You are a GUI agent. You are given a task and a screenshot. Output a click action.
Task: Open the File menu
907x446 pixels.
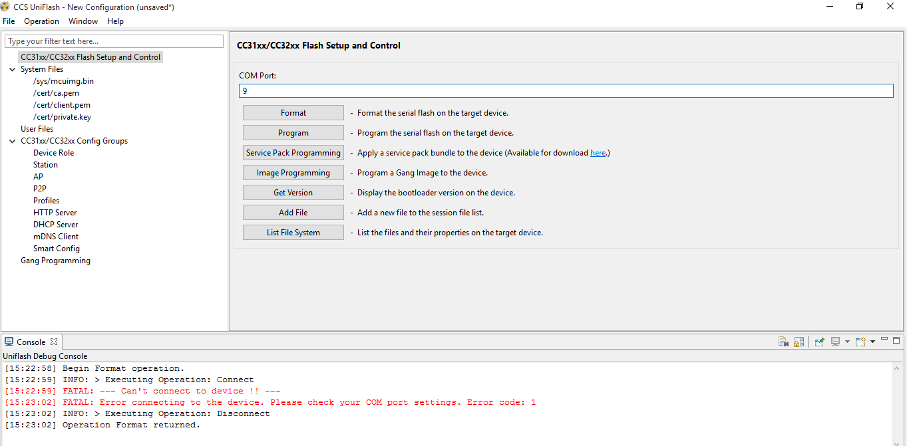tap(9, 21)
